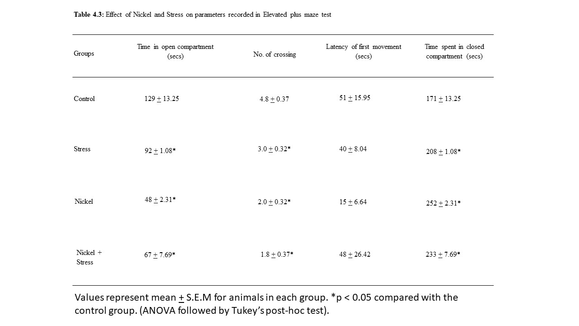
Task: Select the Groups column header
Action: click(84, 53)
